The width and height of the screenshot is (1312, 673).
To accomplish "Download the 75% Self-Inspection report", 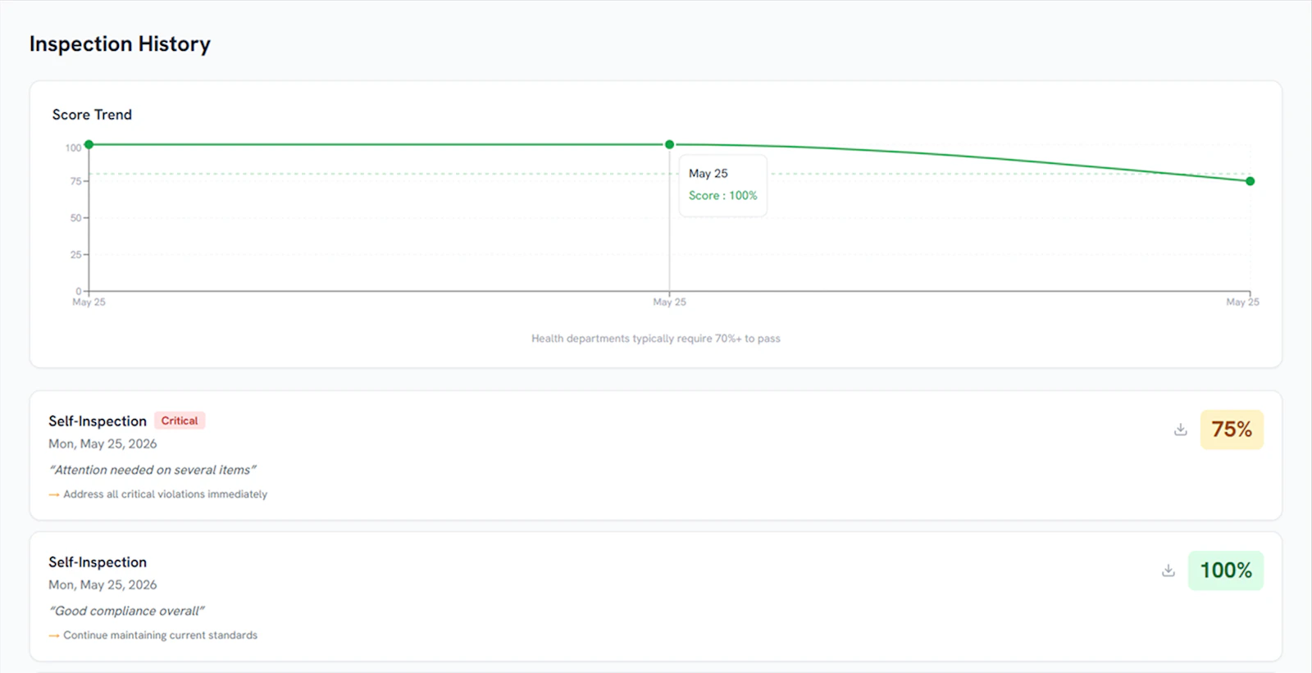I will pyautogui.click(x=1180, y=430).
